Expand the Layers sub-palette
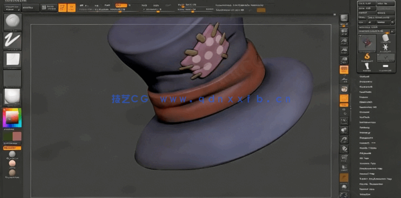 (x=364, y=97)
